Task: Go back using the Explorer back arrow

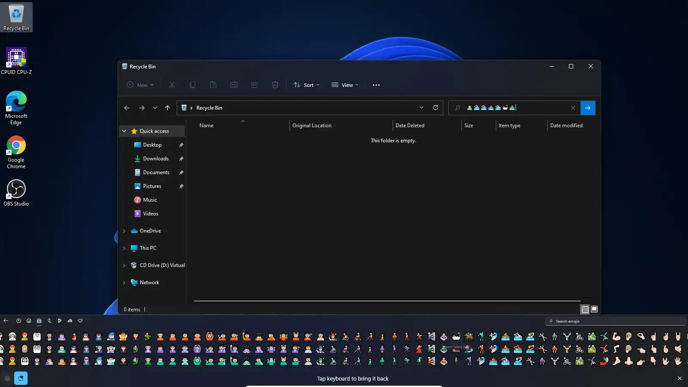Action: pyautogui.click(x=127, y=108)
